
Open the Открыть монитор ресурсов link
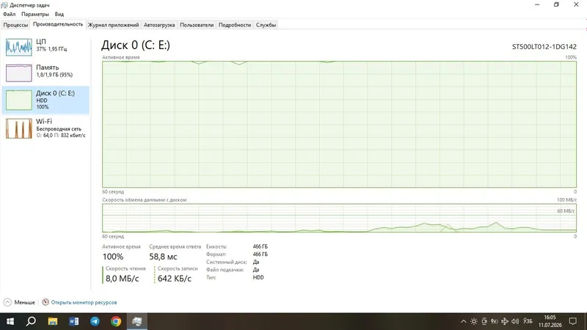pyautogui.click(x=84, y=302)
